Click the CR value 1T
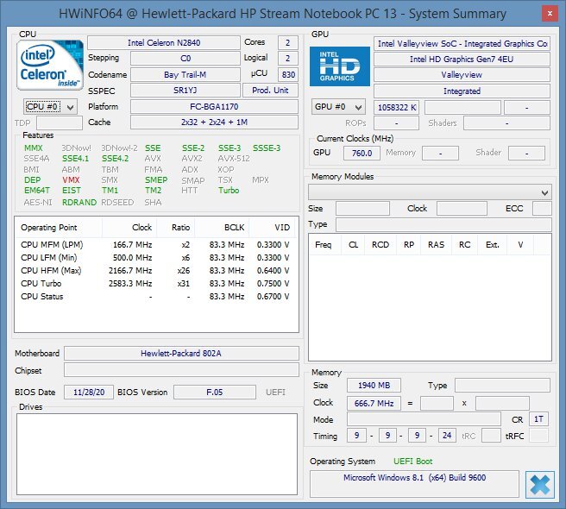The height and width of the screenshot is (509, 566). [x=538, y=419]
